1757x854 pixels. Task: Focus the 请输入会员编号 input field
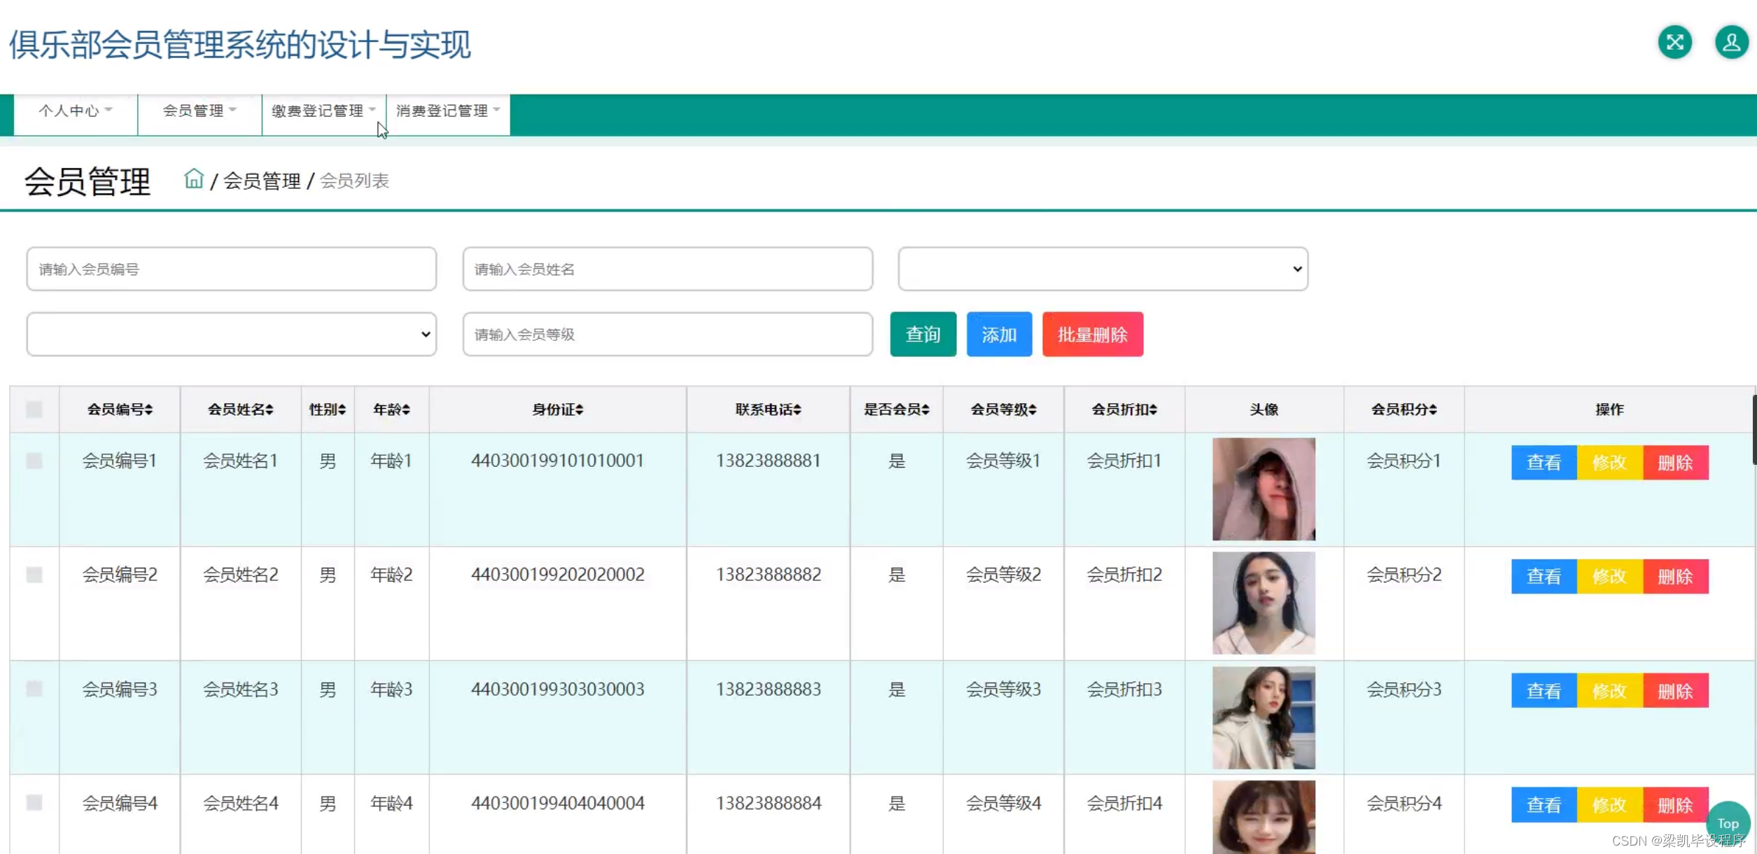(x=231, y=269)
